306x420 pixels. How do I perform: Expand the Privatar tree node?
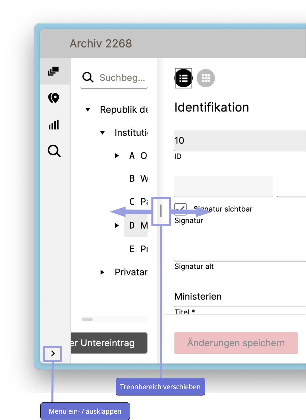pyautogui.click(x=102, y=272)
